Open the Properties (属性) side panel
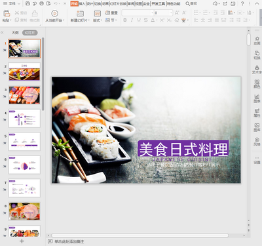The width and height of the screenshot is (262, 246). [257, 113]
